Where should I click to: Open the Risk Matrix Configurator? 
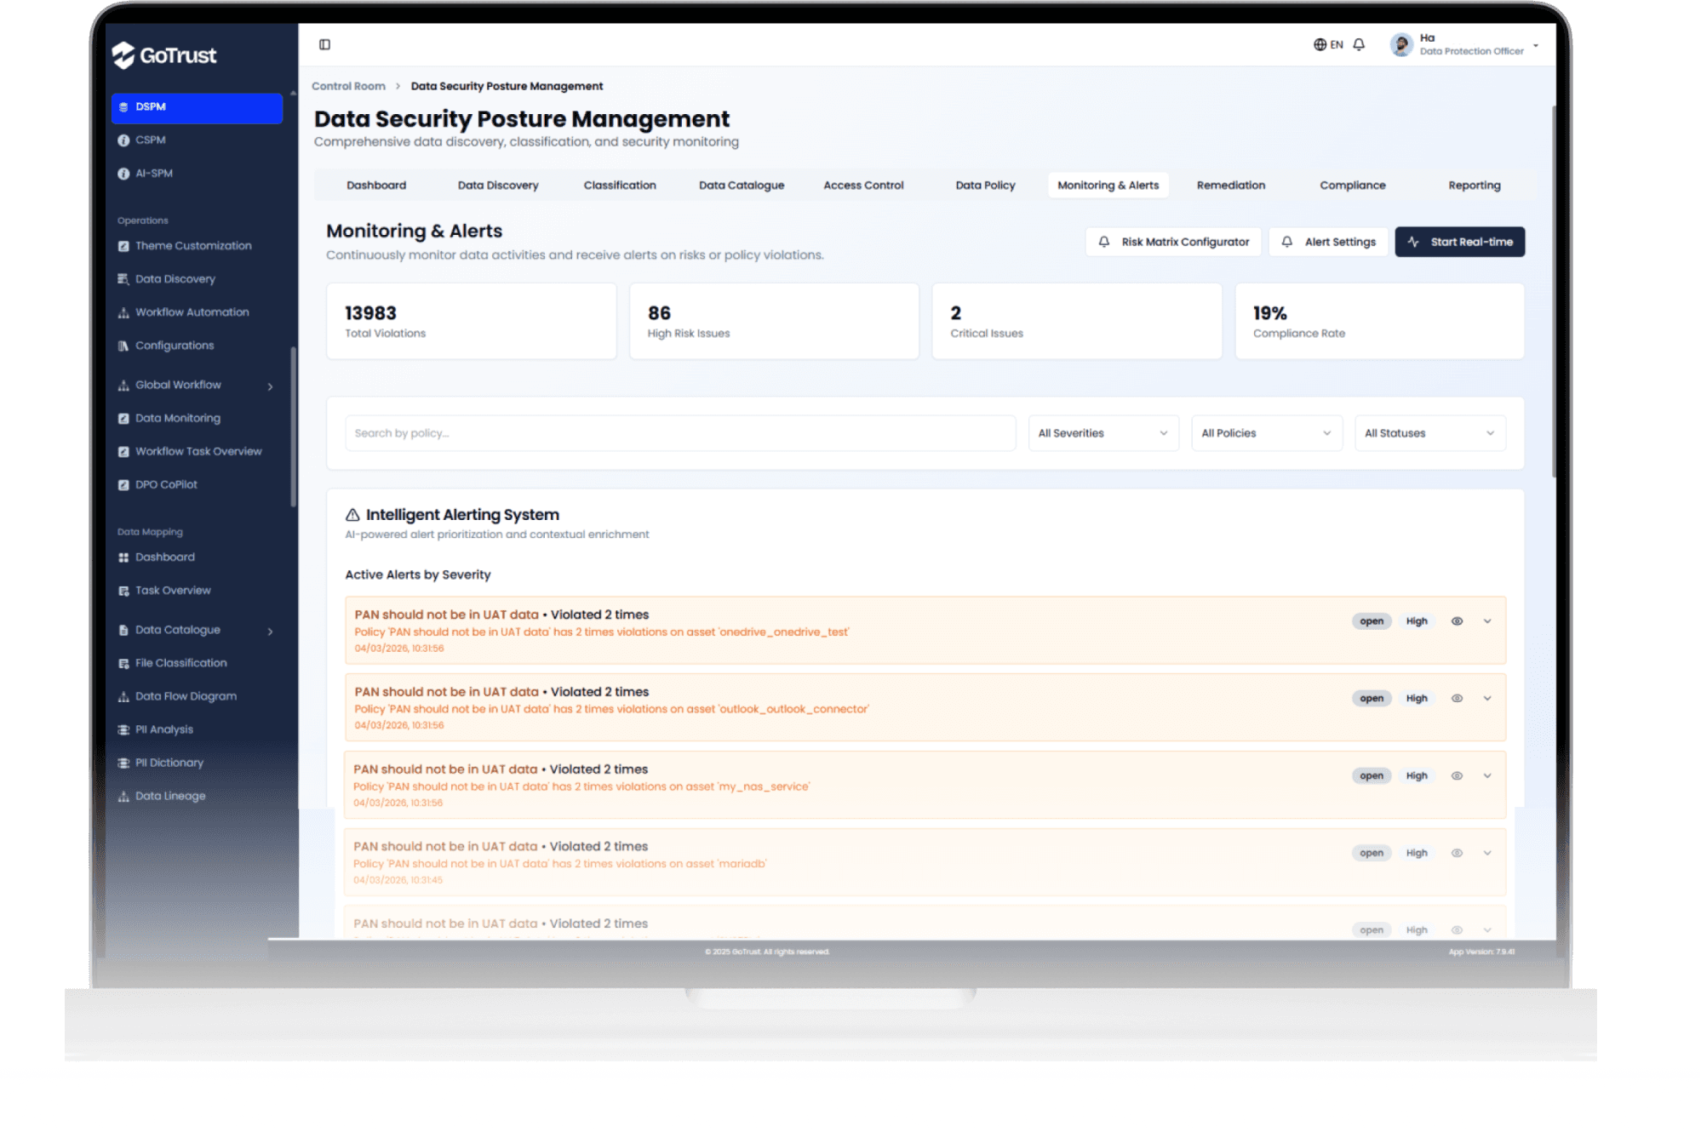(x=1176, y=242)
